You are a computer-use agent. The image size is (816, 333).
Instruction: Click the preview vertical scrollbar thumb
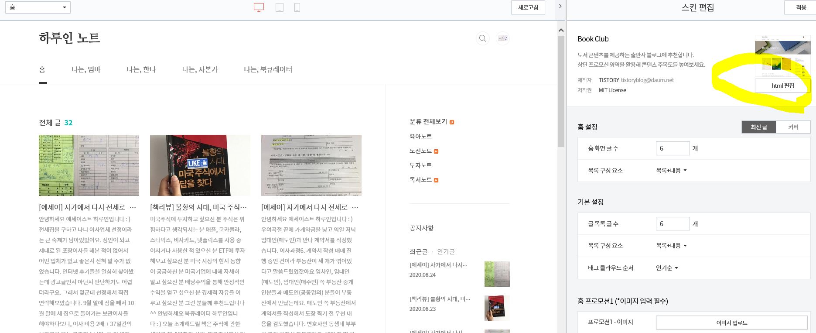[561, 91]
